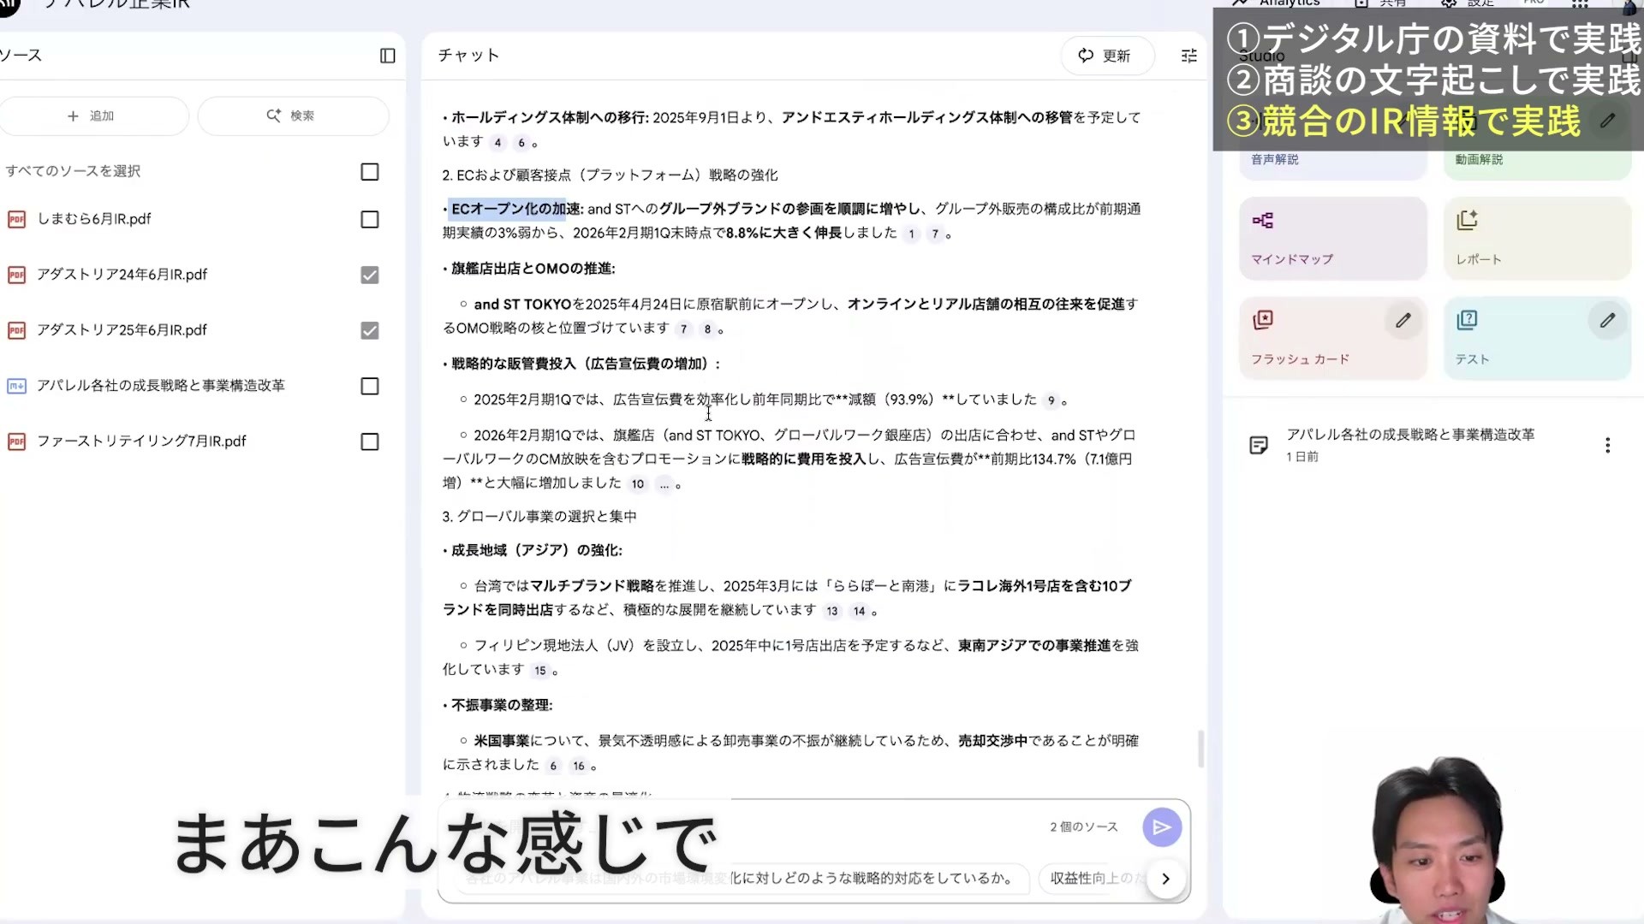Image resolution: width=1644 pixels, height=924 pixels.
Task: Open citation 15 in chat
Action: tap(539, 671)
